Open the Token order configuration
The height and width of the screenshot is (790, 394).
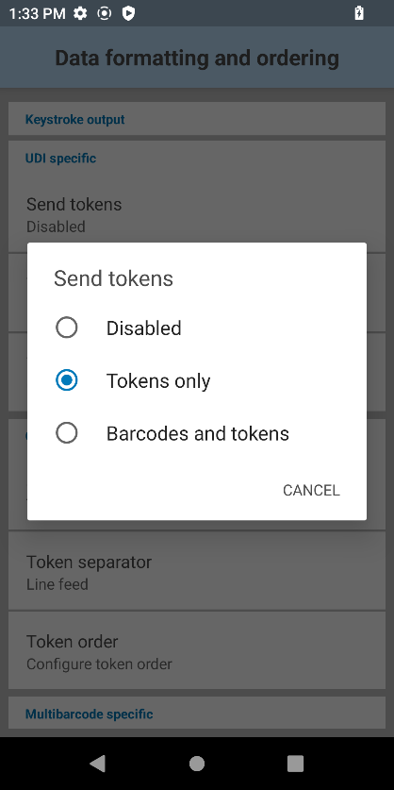click(x=197, y=651)
